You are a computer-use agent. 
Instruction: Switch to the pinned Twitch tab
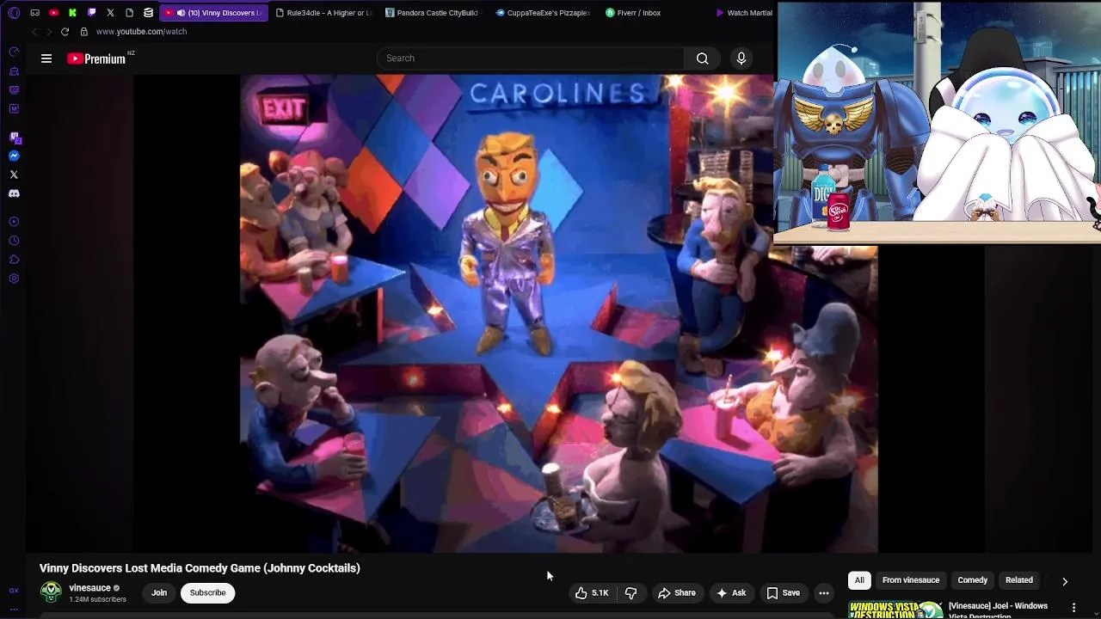pyautogui.click(x=92, y=13)
